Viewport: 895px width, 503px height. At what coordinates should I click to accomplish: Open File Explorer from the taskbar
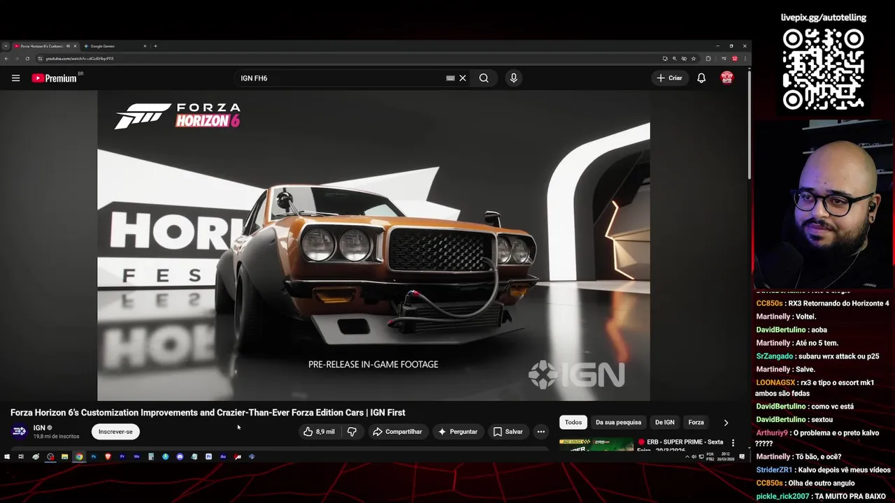(64, 457)
